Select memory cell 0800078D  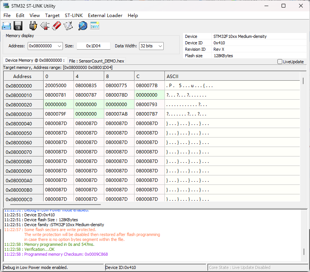point(119,95)
